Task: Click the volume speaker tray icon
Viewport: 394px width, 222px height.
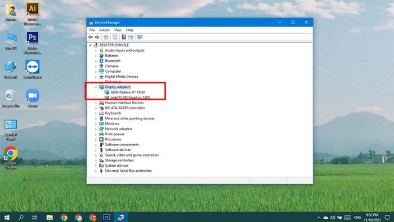Action: click(x=333, y=217)
